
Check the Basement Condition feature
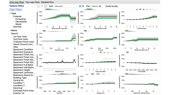tap(12, 50)
